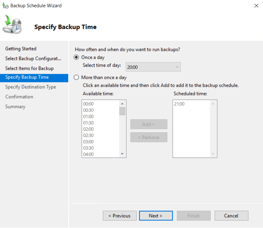Click the Available time scrollbar thumb
Viewport: 263px width, 228px height.
click(122, 111)
